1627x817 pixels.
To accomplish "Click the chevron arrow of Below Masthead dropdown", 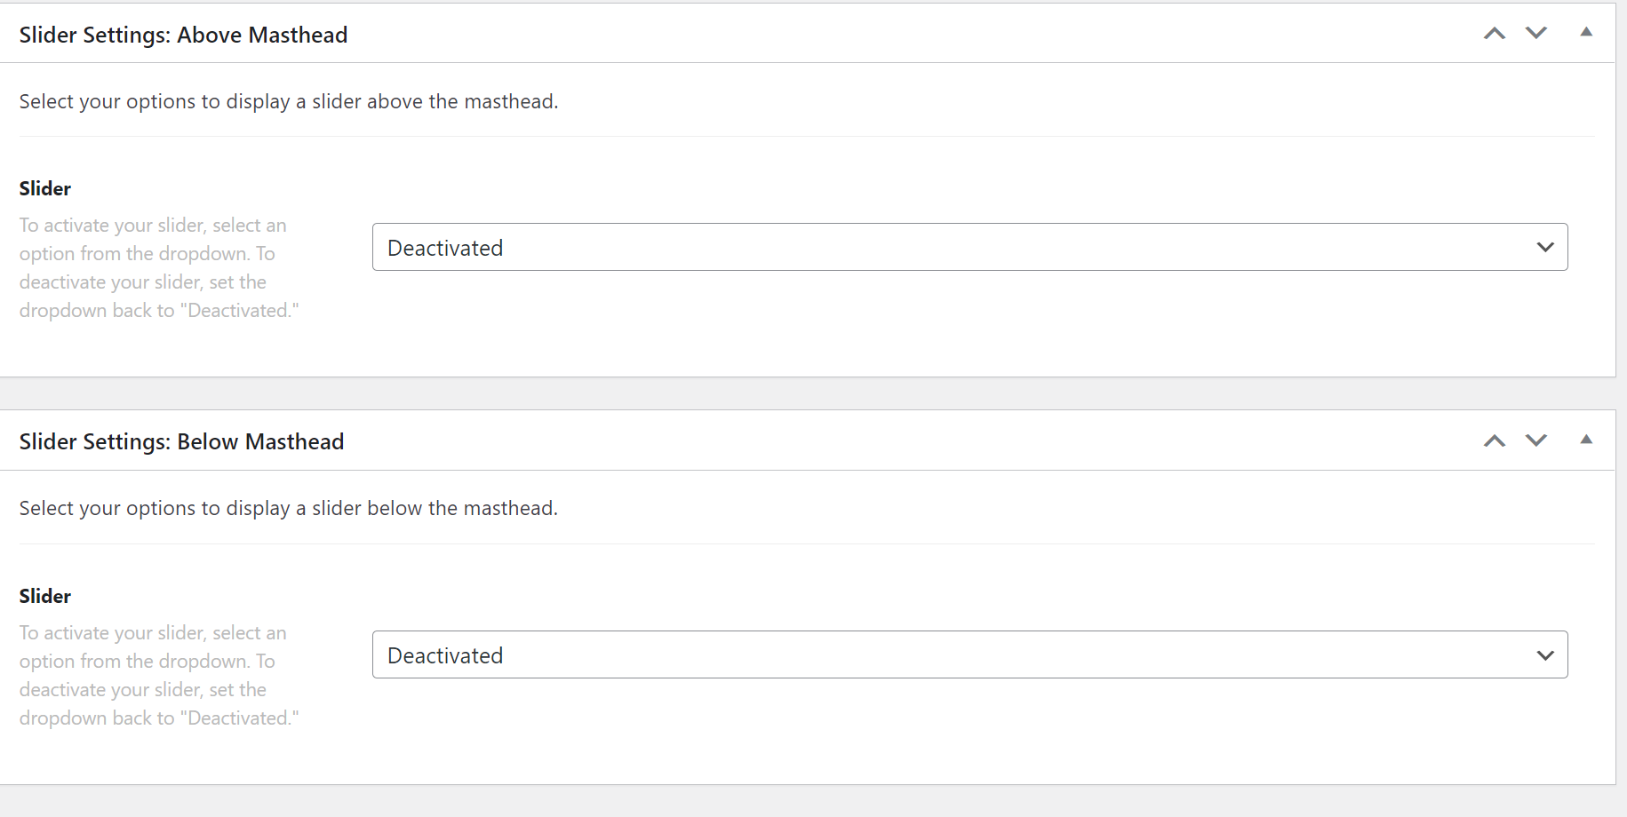I will point(1545,655).
